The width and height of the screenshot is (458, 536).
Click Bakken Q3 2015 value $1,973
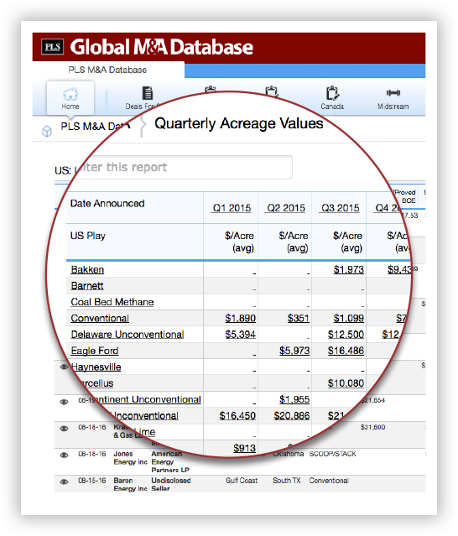click(349, 270)
